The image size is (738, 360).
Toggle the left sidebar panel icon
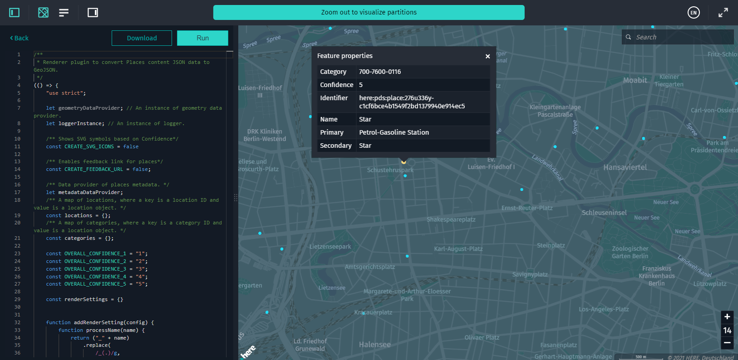pos(15,12)
